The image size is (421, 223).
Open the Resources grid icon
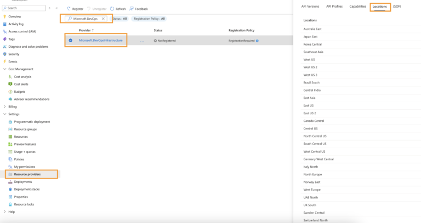[x=10, y=137]
